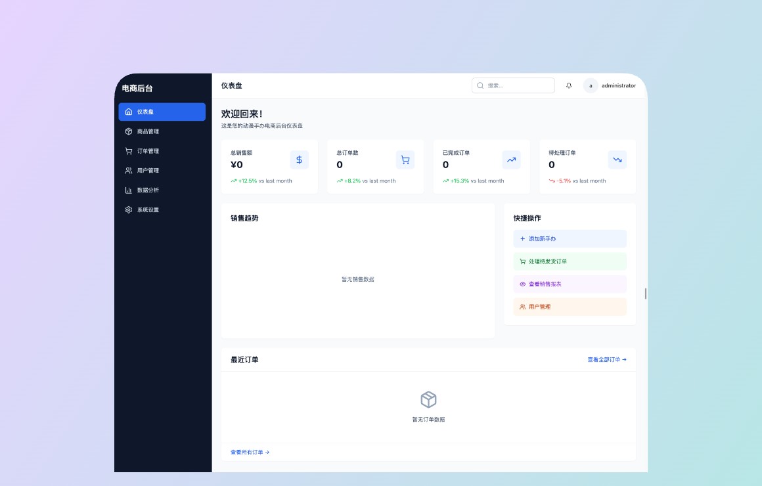Click the +15.3% growth figure
Image resolution: width=762 pixels, height=486 pixels.
pyautogui.click(x=460, y=181)
